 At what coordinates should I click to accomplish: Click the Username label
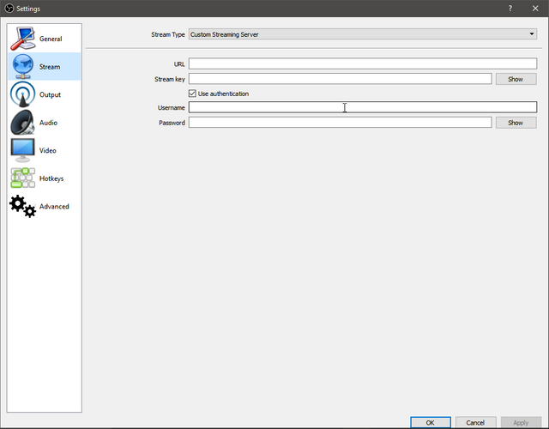tap(172, 107)
